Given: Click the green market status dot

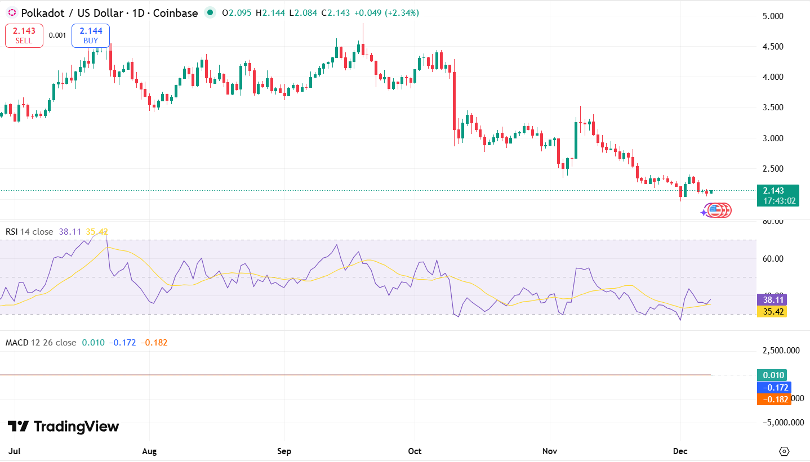Looking at the screenshot, I should (210, 12).
